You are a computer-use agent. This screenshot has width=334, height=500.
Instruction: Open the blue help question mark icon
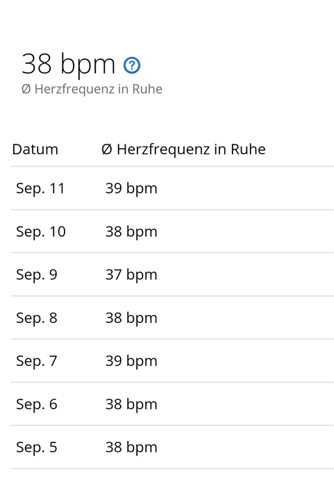pos(132,65)
